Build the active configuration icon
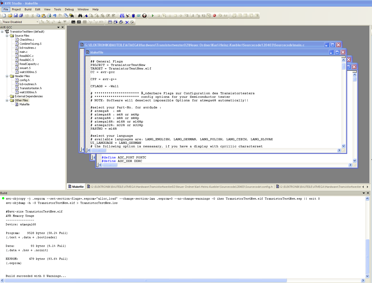Screen dimensions: 372x283 [x=110, y=22]
